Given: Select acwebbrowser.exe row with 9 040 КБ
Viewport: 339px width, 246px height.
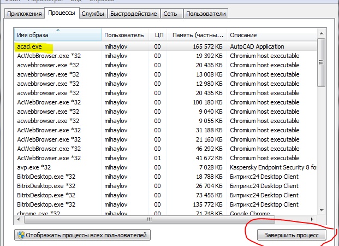Looking at the screenshot, I should tap(165, 112).
